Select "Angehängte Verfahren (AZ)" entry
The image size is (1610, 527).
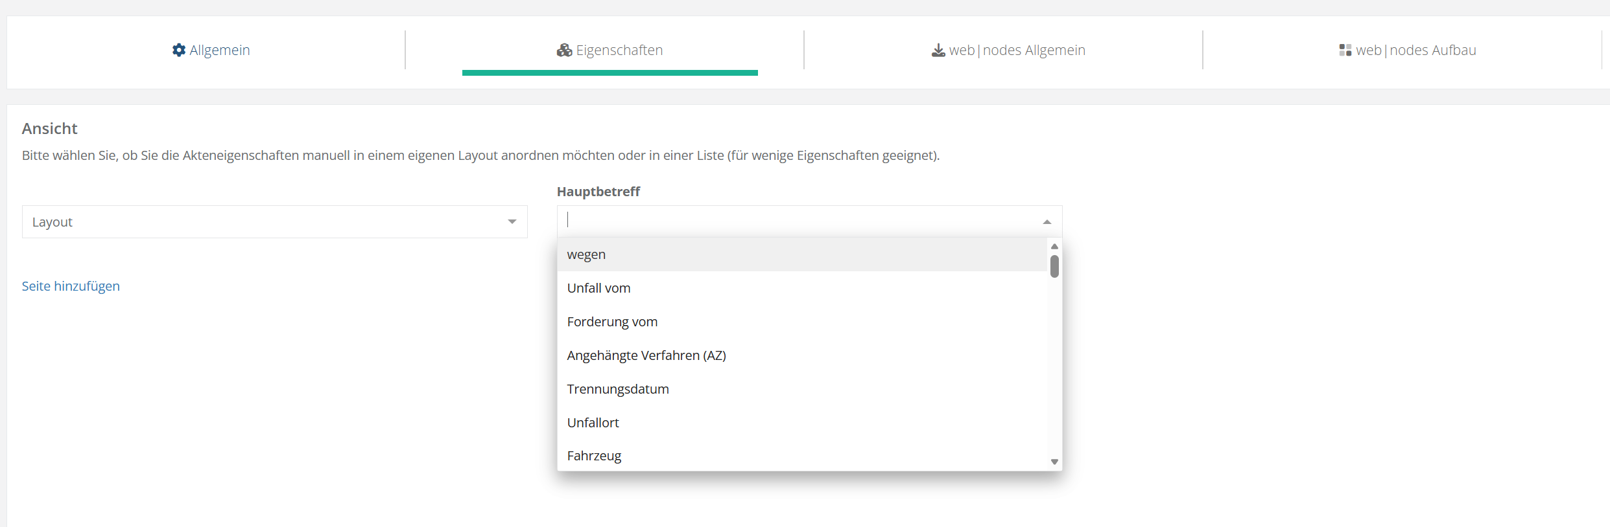click(x=646, y=355)
